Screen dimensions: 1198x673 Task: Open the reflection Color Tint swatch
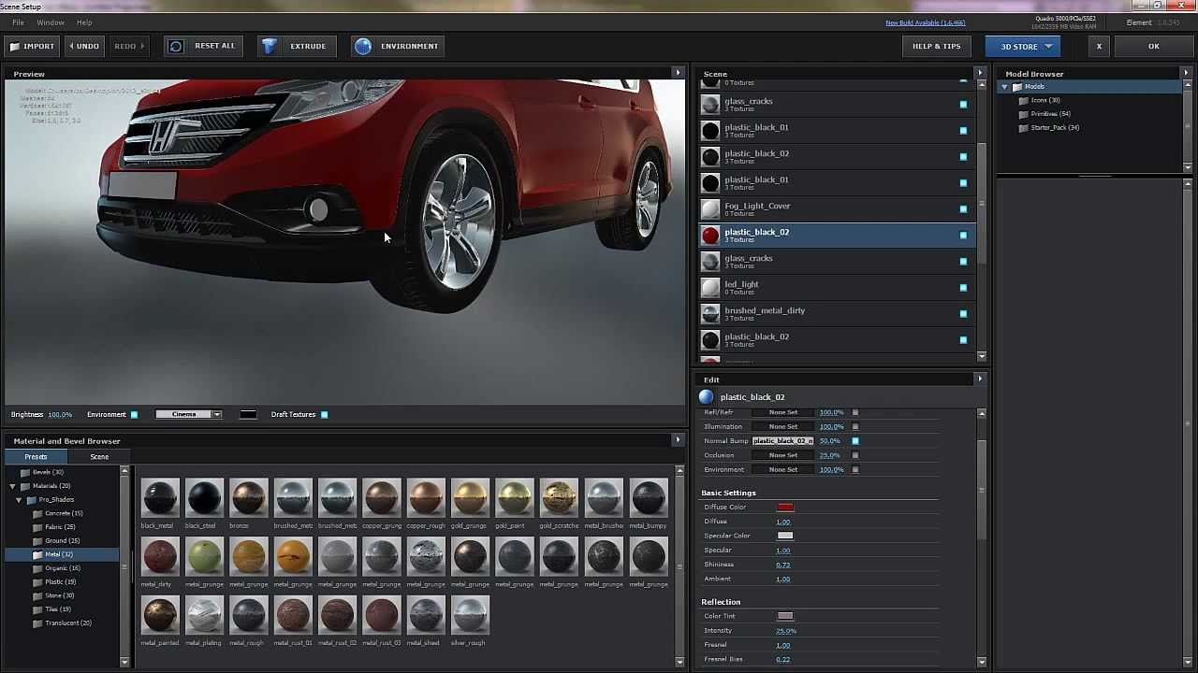tap(785, 616)
